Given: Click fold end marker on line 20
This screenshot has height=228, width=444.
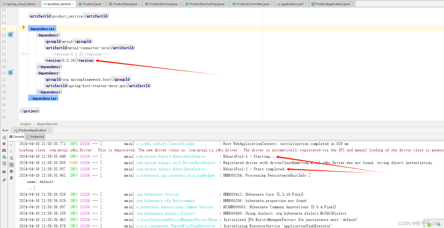Looking at the screenshot, I should 18,67.
